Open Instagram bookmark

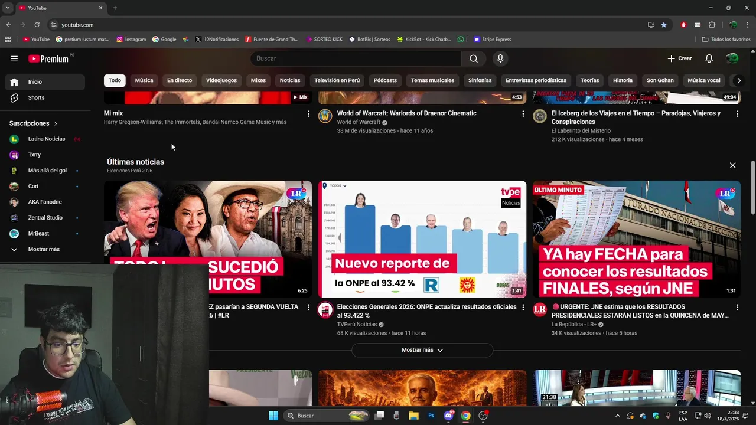(x=131, y=40)
